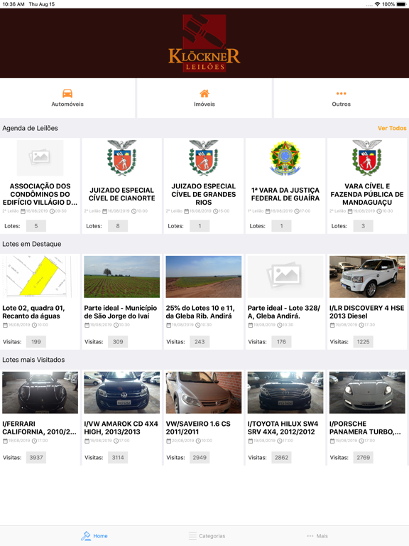Viewport: 409px width, 546px height.
Task: Tap the orange car icon for Automóveis
Action: pyautogui.click(x=67, y=93)
